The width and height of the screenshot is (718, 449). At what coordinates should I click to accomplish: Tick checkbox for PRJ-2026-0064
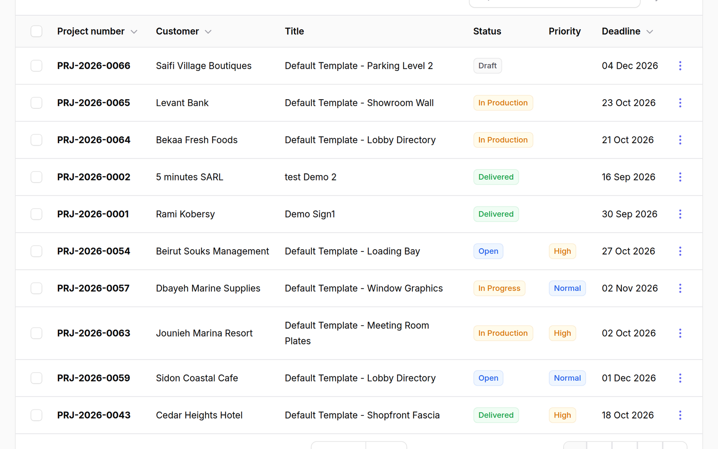(x=36, y=140)
